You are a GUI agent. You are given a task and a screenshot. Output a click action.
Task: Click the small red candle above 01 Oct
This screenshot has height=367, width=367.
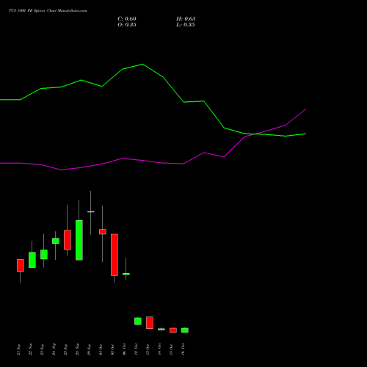coord(103,232)
